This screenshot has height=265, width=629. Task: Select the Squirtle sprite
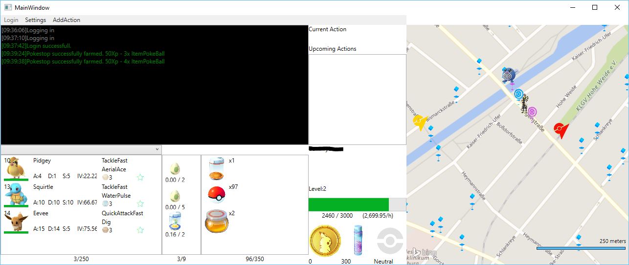pyautogui.click(x=16, y=195)
